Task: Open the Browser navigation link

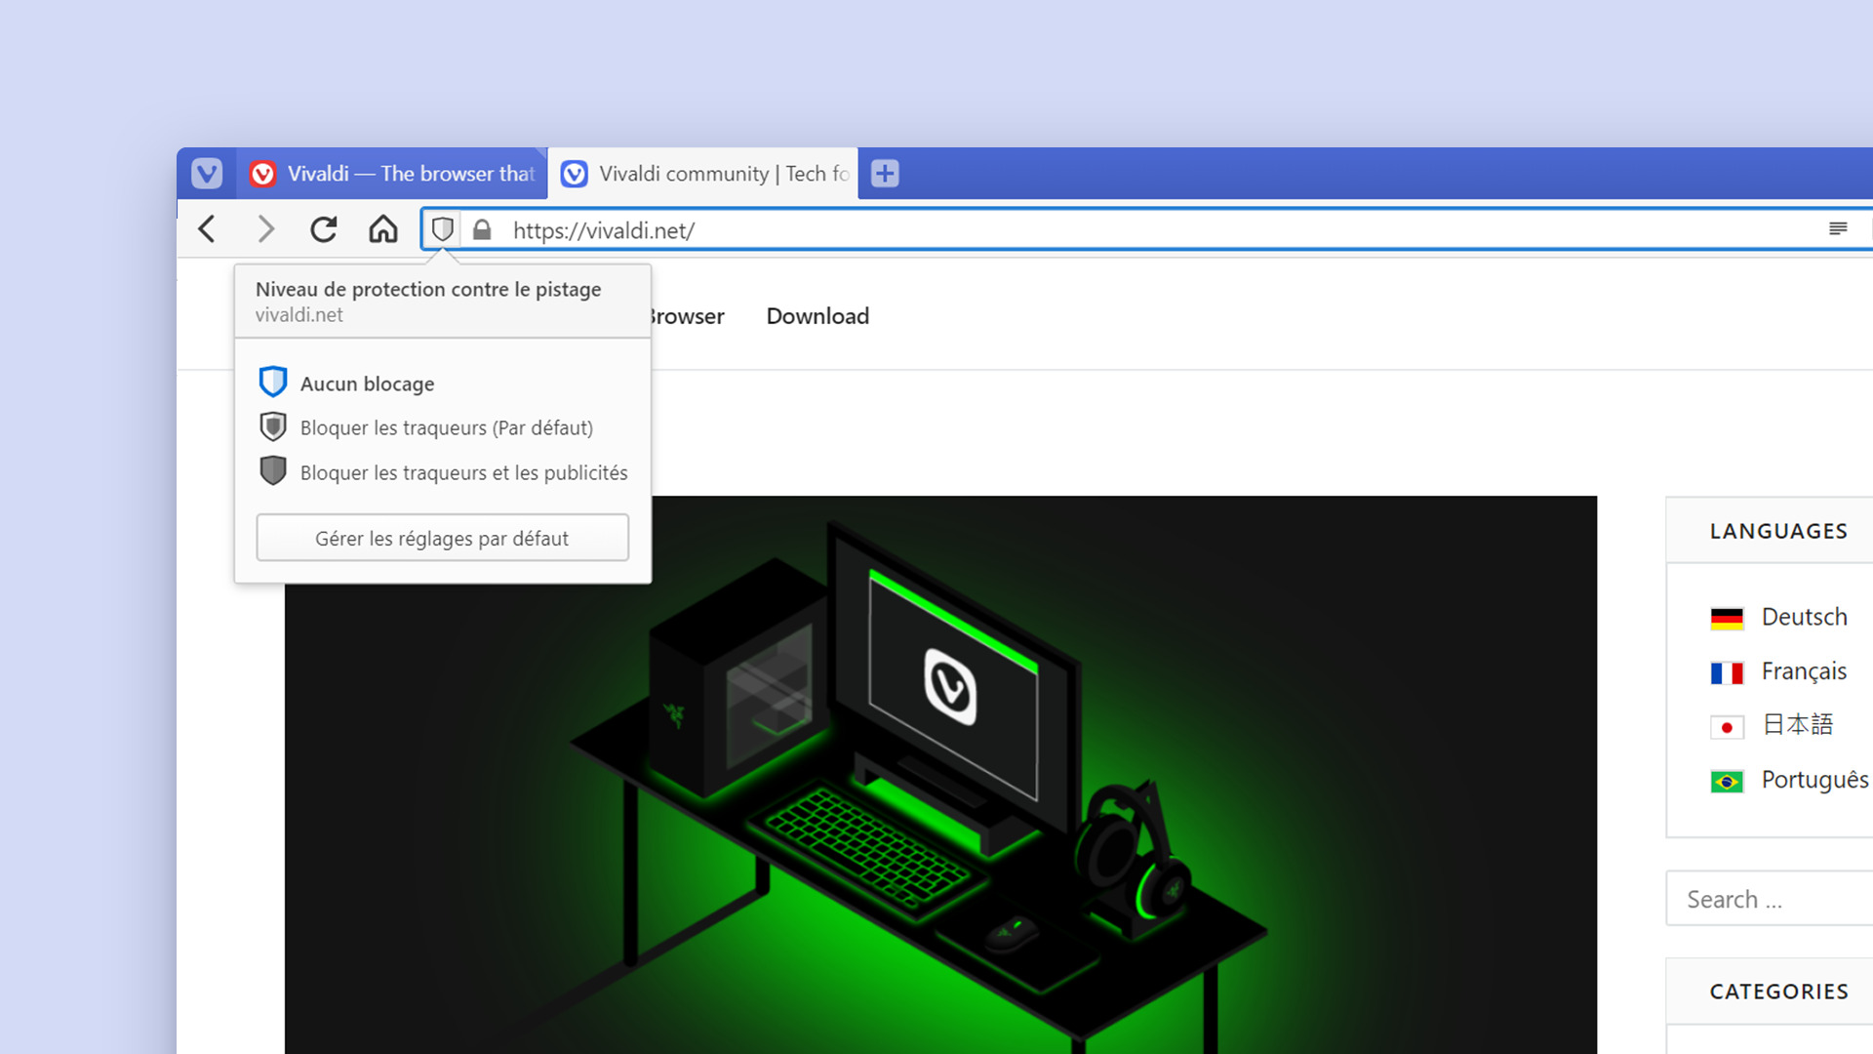Action: 688,316
